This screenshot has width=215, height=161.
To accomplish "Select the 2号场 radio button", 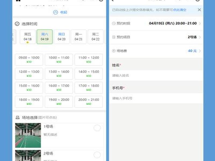I will (x=97, y=155).
